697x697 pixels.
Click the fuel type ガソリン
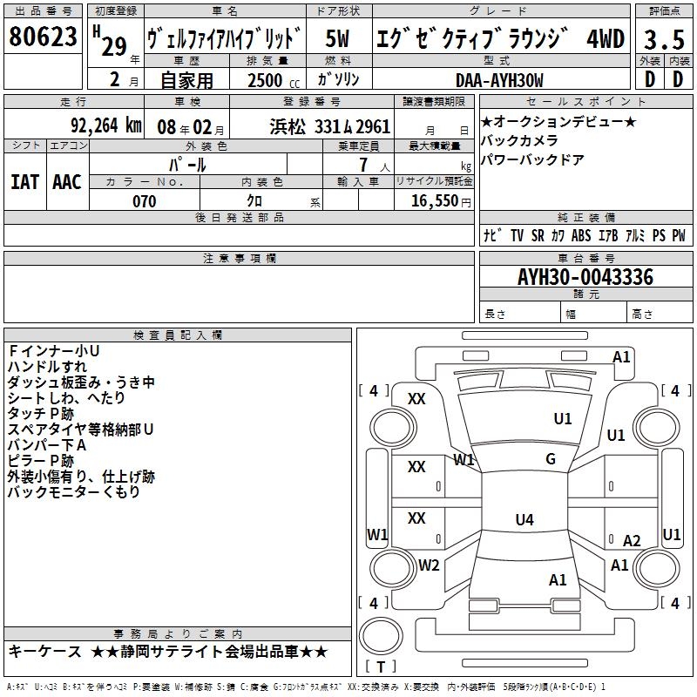pyautogui.click(x=338, y=79)
